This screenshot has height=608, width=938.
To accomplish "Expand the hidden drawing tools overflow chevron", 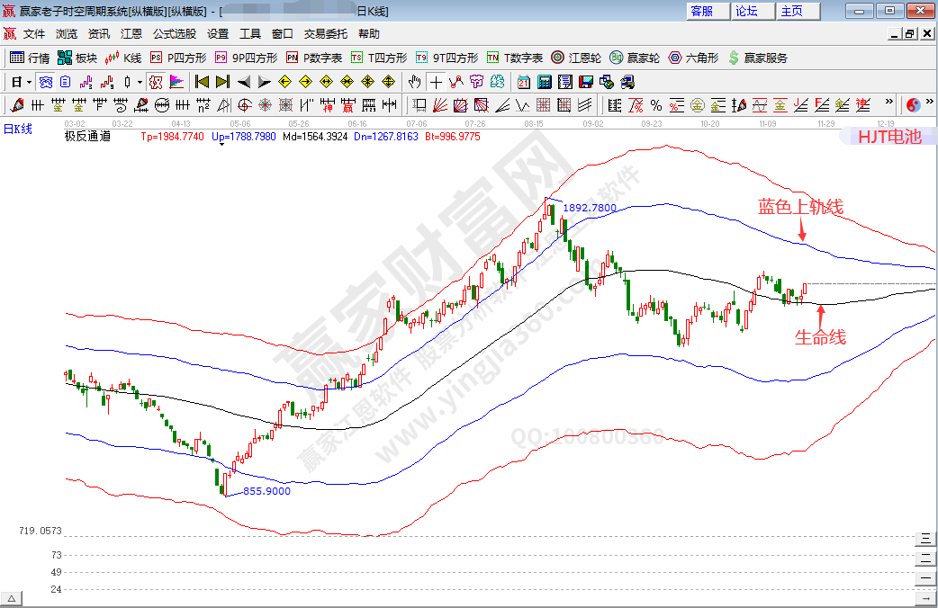I will [x=889, y=103].
